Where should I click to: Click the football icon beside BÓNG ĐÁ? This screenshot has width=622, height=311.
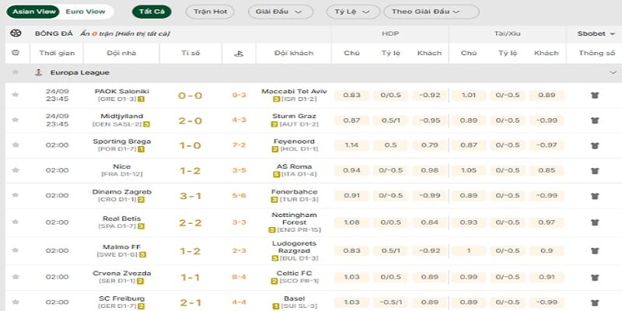[16, 33]
